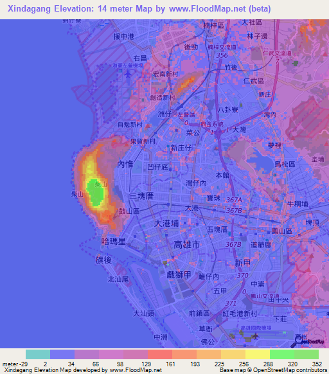This screenshot has width=329, height=374.
Task: Select the 宏南新村 label
Action: [x=165, y=74]
